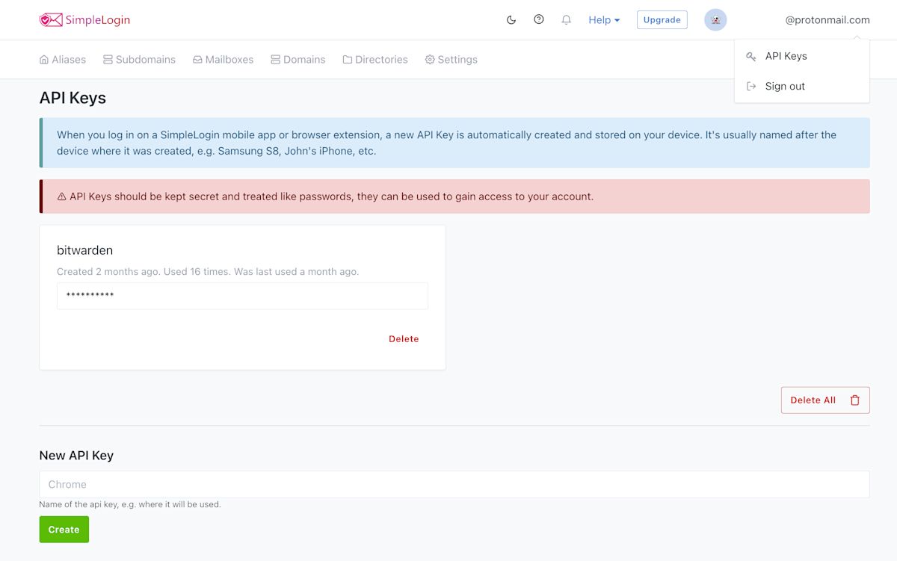Expand the Help dropdown
The height and width of the screenshot is (561, 897).
(x=604, y=20)
